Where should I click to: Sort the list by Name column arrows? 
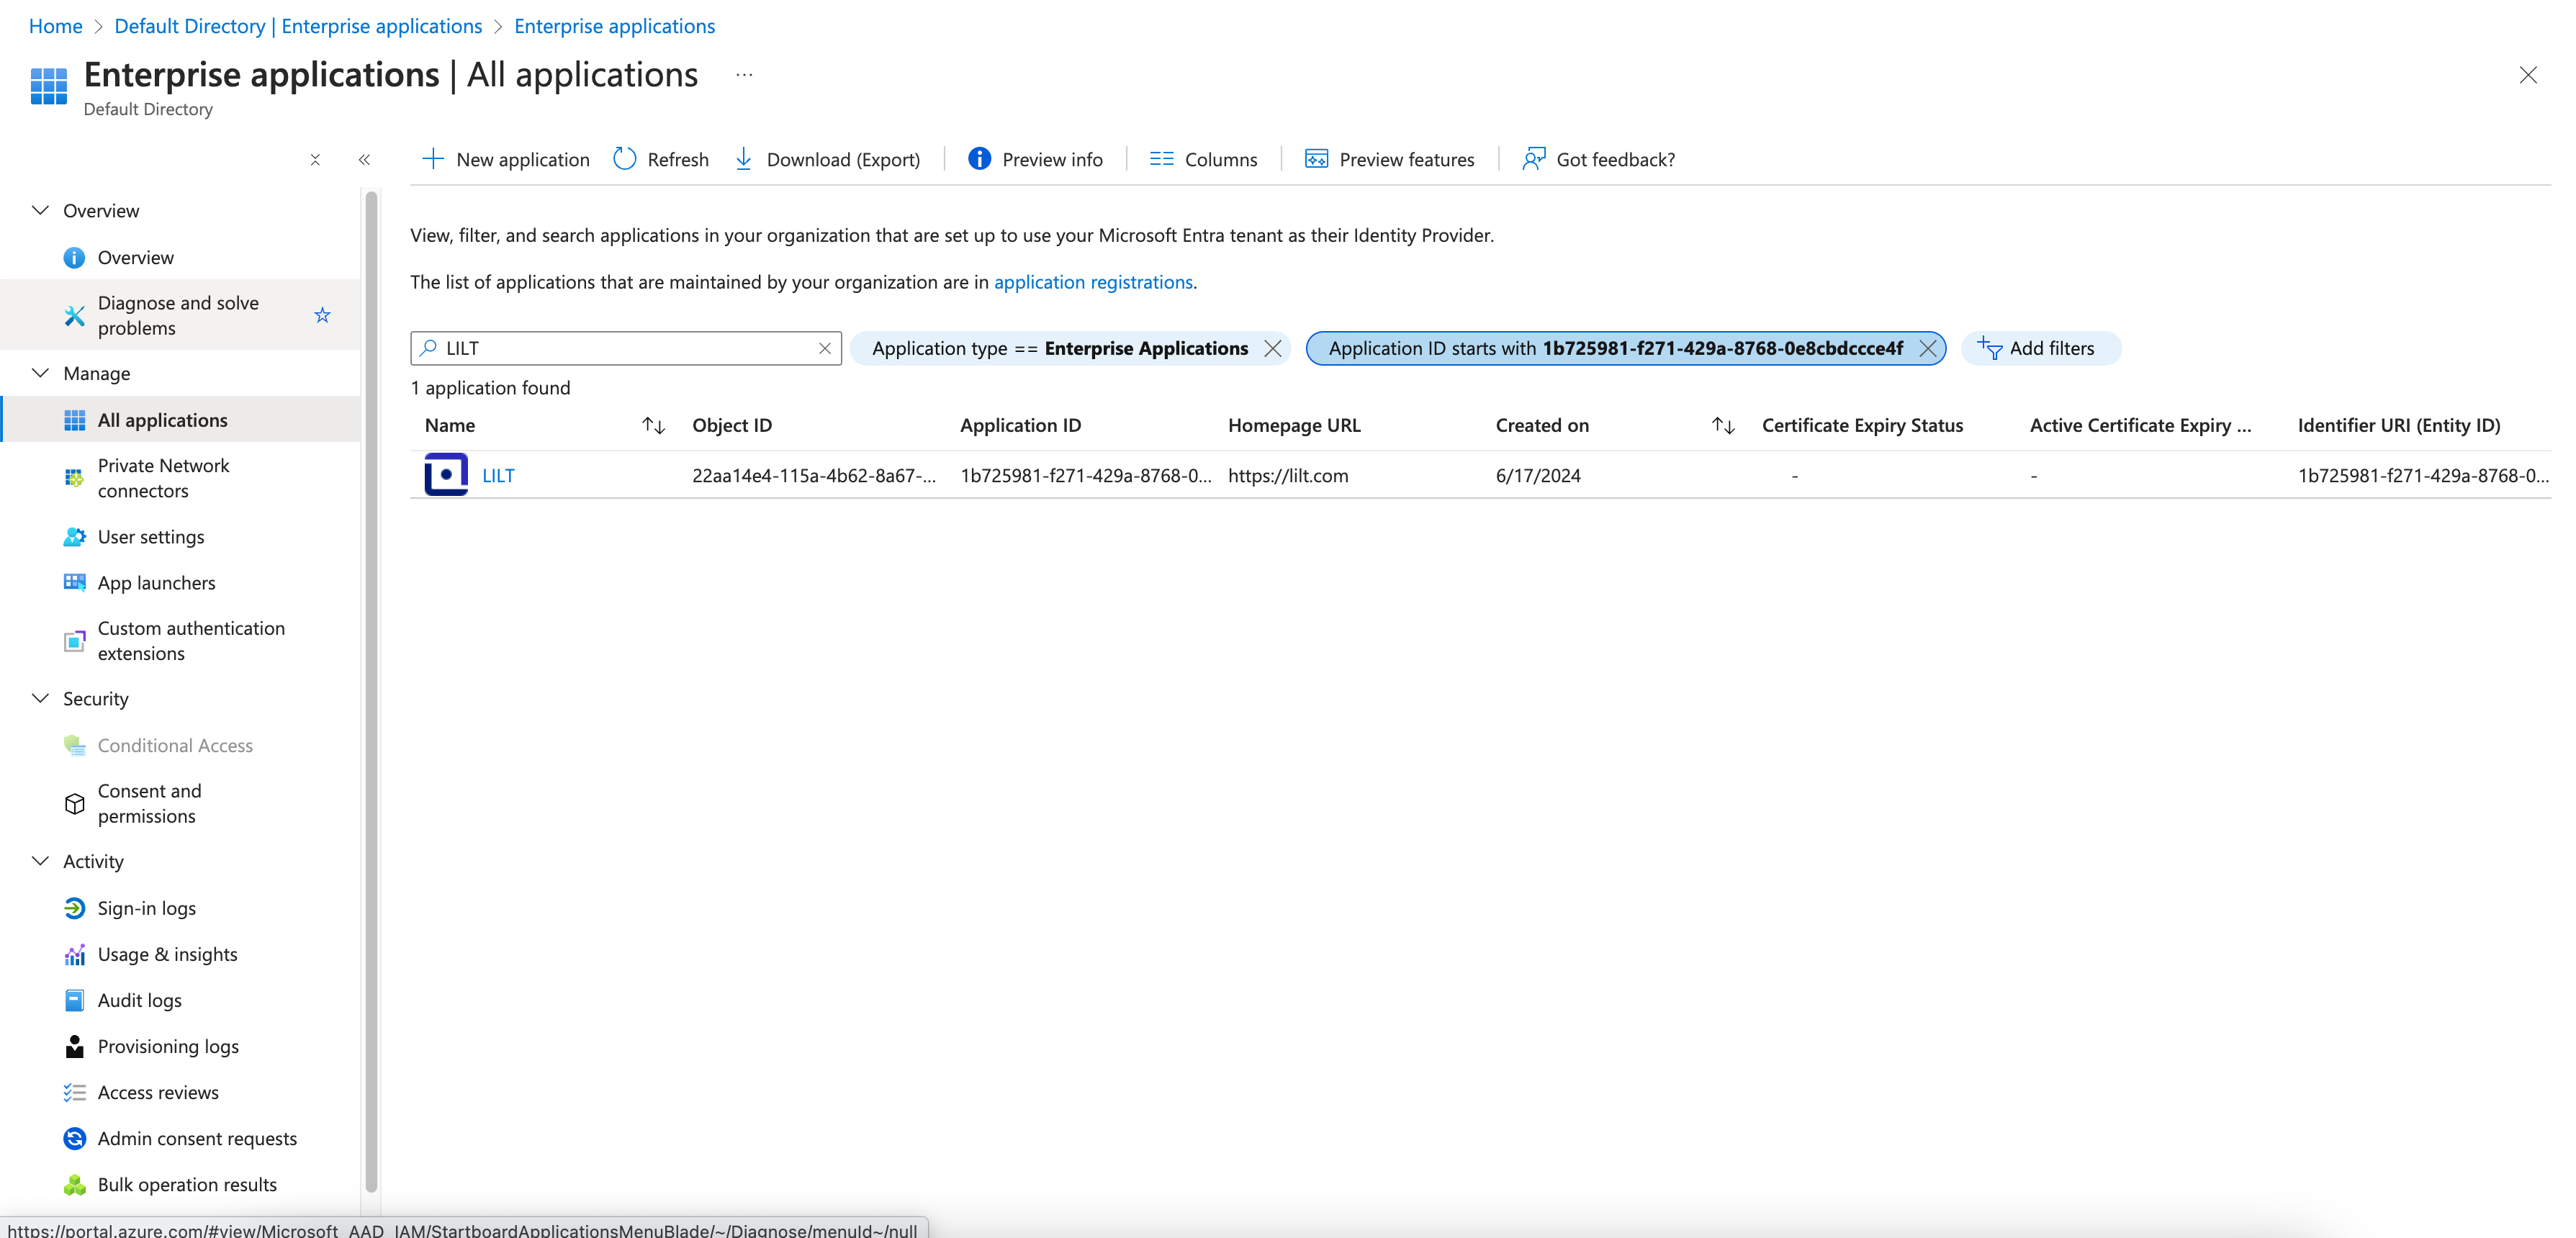[653, 425]
